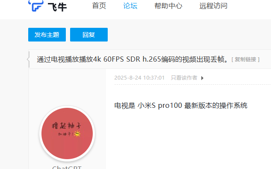Open the thread title about 4k 60FPS
271x169 pixels.
(x=133, y=59)
